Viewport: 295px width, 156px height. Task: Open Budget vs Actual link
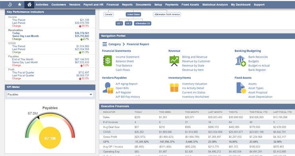(259, 66)
